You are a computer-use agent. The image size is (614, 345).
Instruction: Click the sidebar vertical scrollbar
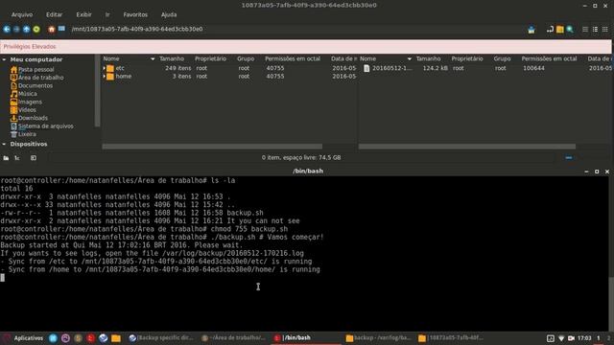(x=98, y=91)
